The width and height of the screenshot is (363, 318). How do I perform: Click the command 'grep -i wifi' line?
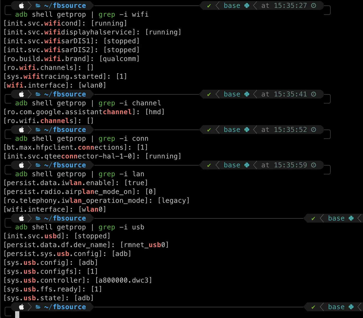click(x=82, y=14)
